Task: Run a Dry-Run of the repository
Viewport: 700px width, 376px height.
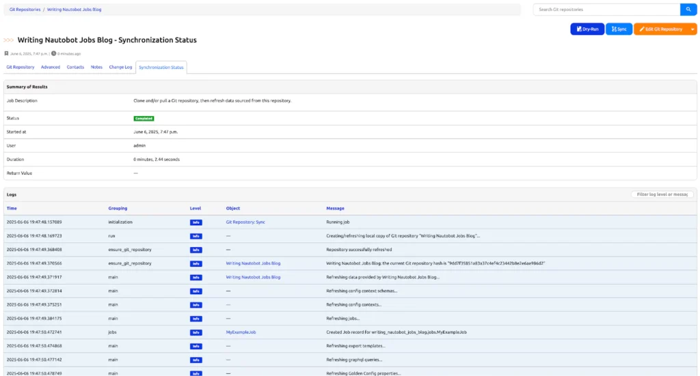Action: coord(587,29)
